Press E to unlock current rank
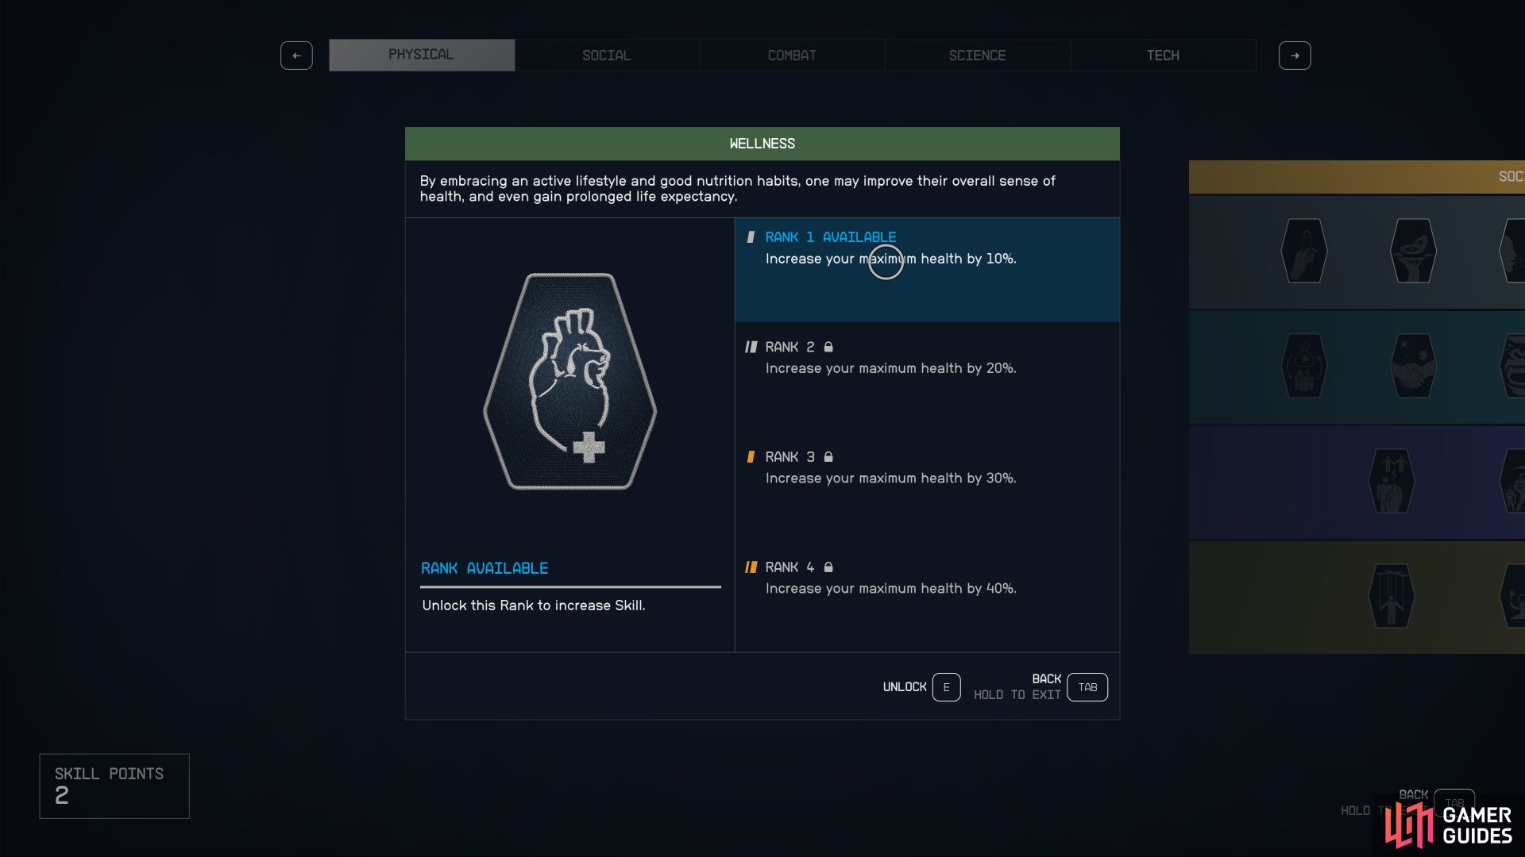This screenshot has height=857, width=1525. [x=946, y=687]
